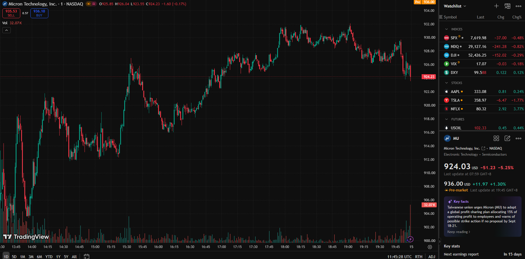525x259 pixels.
Task: Click the orange Pre 936.00 price label
Action: (x=425, y=2)
